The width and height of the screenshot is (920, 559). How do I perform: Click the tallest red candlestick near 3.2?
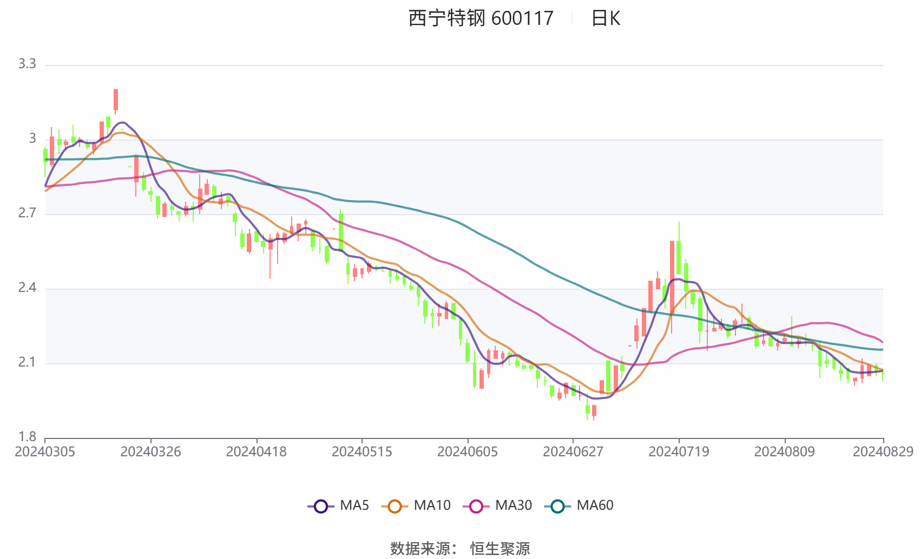(116, 100)
